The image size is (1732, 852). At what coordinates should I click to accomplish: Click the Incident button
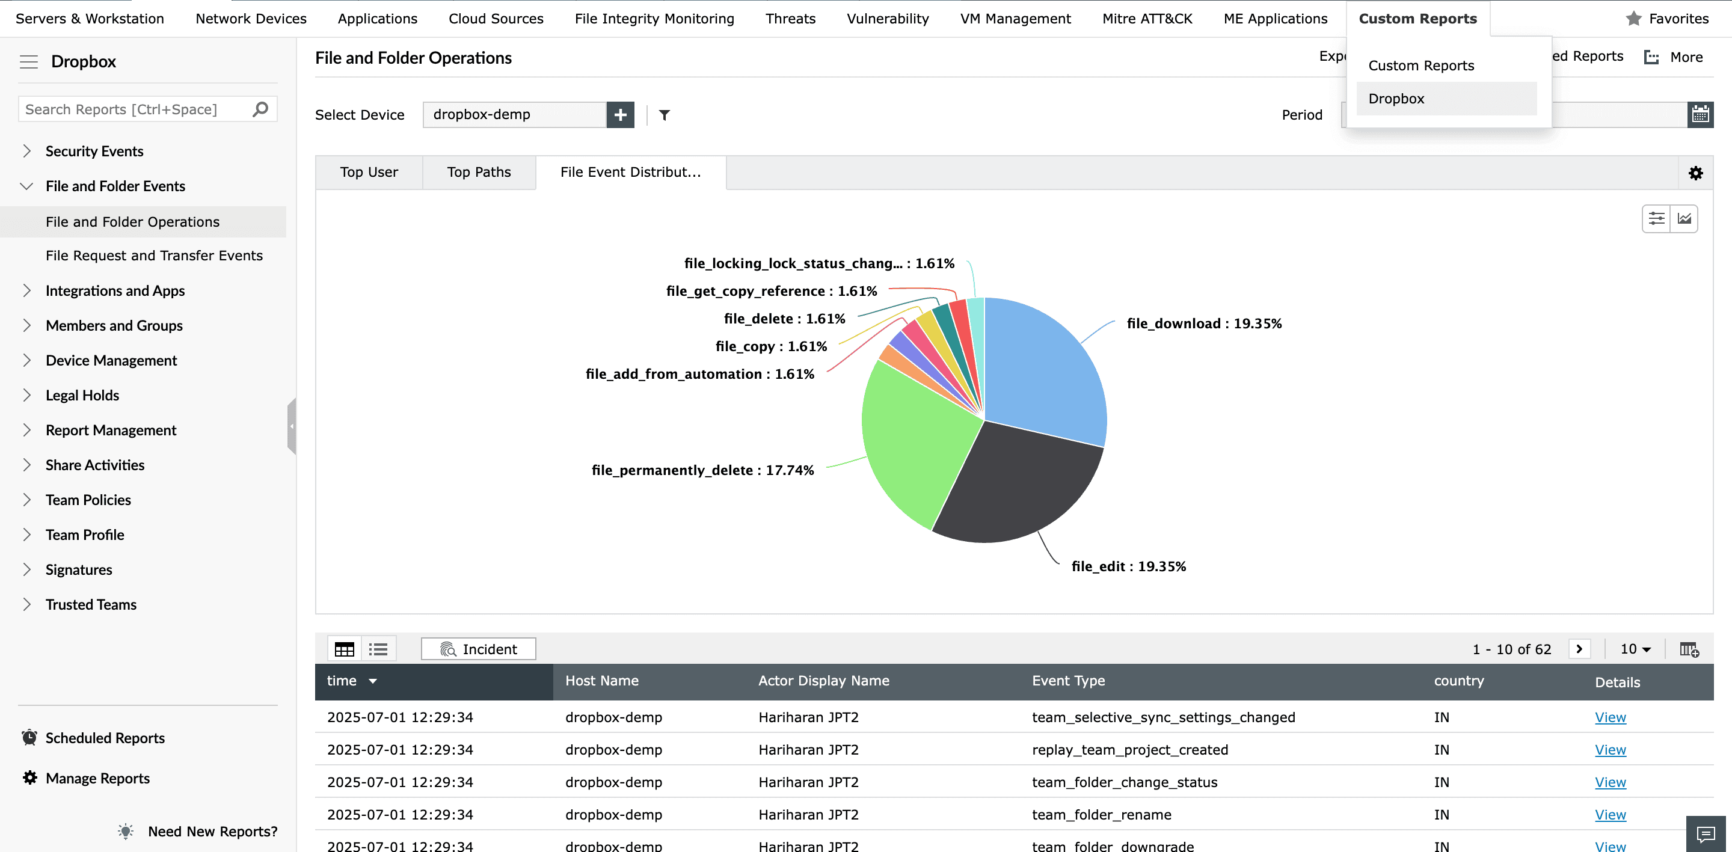tap(478, 649)
